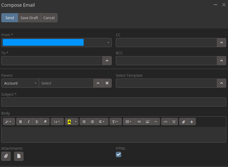
Task: Clear the Parent selection with X button
Action: (x=107, y=83)
